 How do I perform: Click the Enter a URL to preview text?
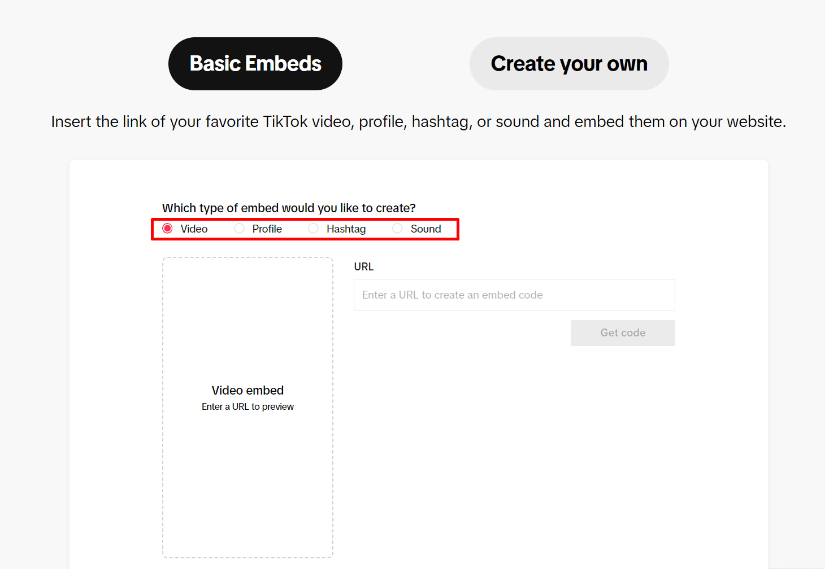tap(248, 406)
